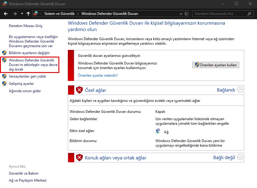Open Ağ ve Paylaşım Merkezi link
257x188 pixels.
coord(28,180)
